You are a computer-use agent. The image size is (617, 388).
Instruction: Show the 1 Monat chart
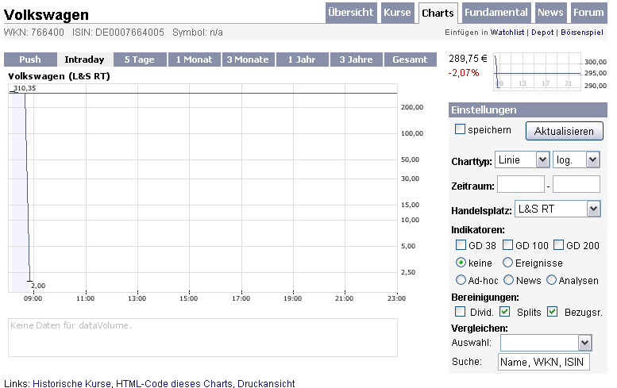194,60
